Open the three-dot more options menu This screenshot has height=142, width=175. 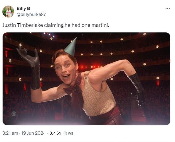pyautogui.click(x=168, y=9)
